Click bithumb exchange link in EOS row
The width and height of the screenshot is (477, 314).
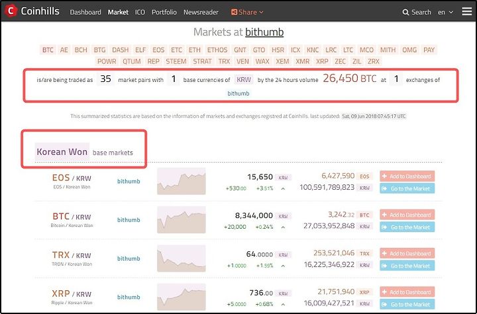129,181
